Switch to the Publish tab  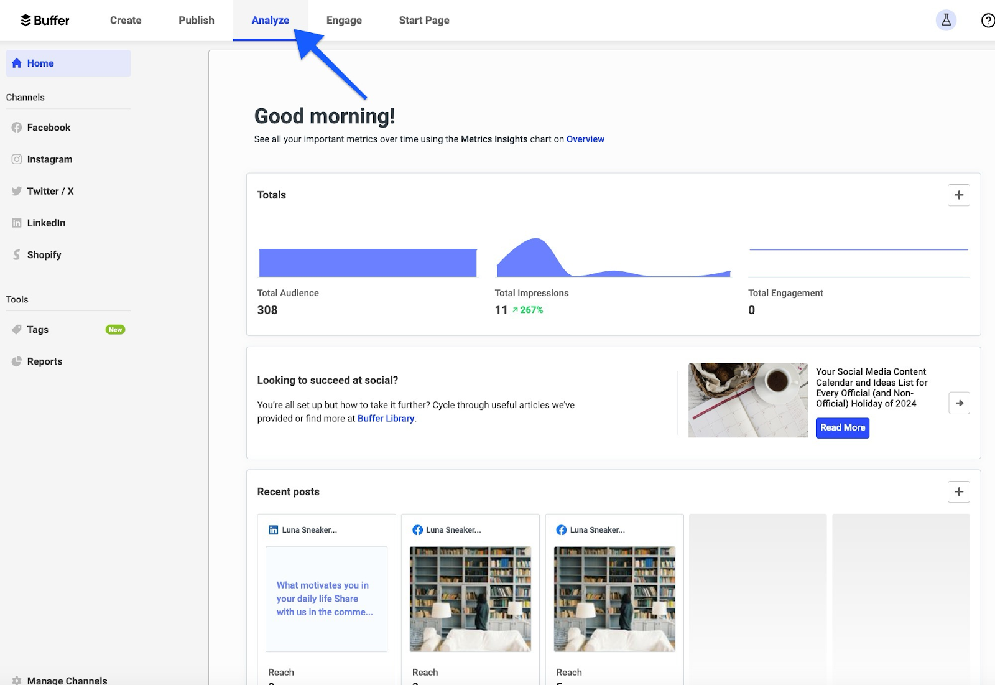(196, 20)
